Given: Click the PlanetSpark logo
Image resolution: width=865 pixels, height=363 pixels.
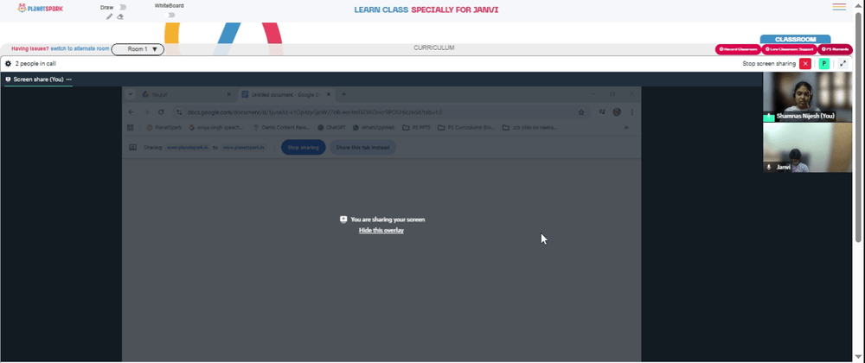Looking at the screenshot, I should click(x=41, y=8).
